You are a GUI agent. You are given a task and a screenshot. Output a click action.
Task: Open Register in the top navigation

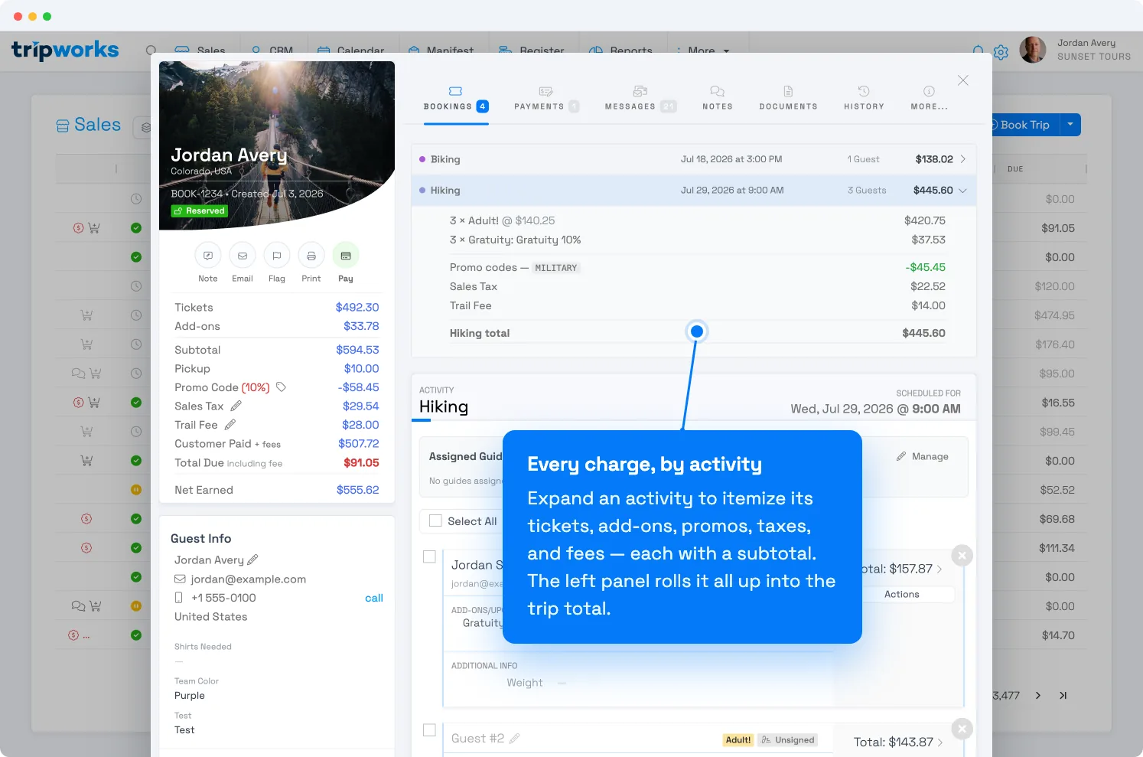[532, 51]
